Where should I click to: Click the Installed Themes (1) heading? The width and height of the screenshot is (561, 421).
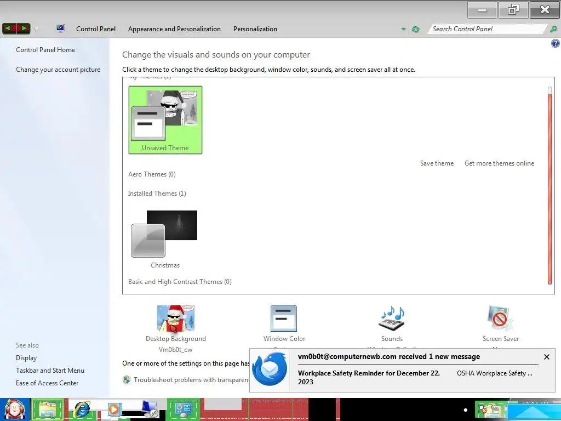click(157, 194)
